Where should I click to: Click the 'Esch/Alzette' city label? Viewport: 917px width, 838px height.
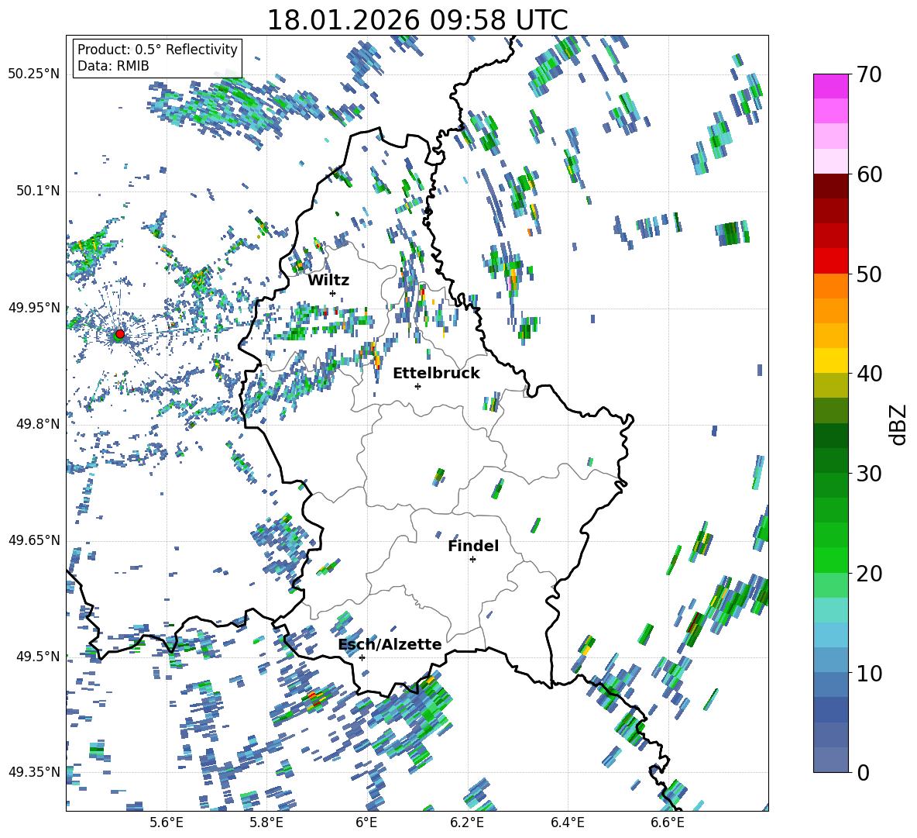390,644
